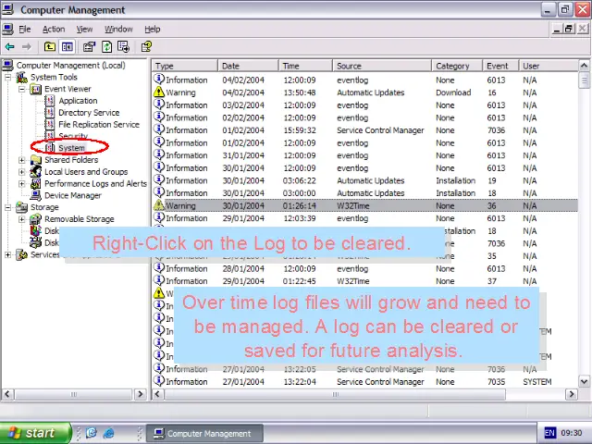
Task: Open the Help menu
Action: point(152,29)
